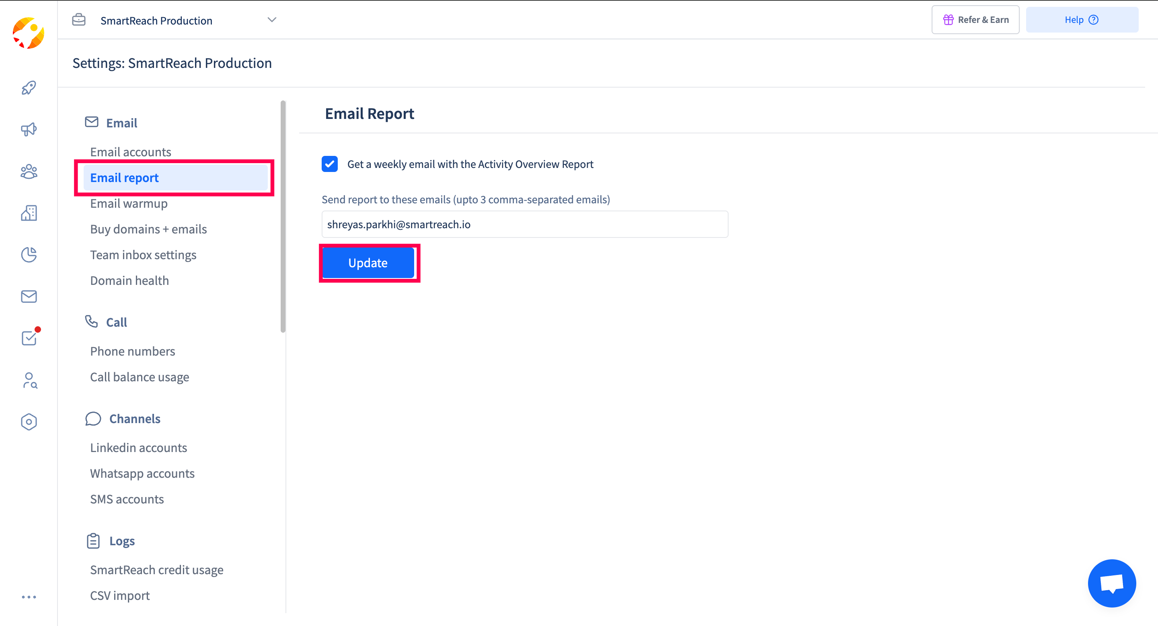Open the chat support bubble

[x=1112, y=583]
